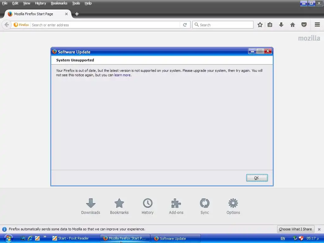Click Choose What I Share button
Screen dimensions: 324x243
(x=296, y=229)
